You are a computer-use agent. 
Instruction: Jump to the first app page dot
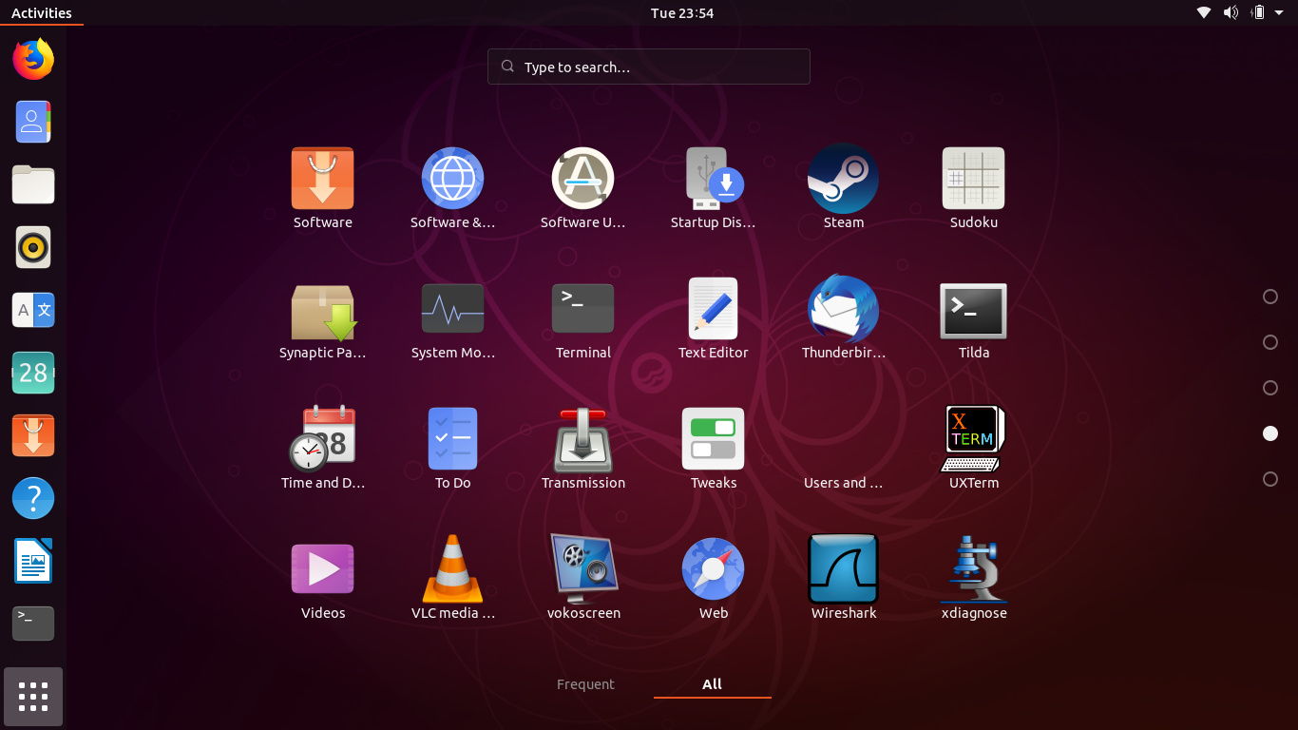[1270, 297]
